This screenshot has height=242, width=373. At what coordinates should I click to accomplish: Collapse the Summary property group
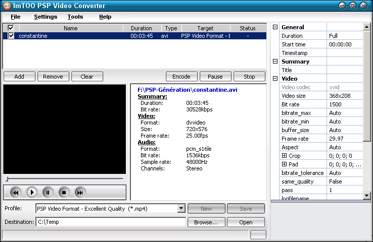pyautogui.click(x=275, y=62)
